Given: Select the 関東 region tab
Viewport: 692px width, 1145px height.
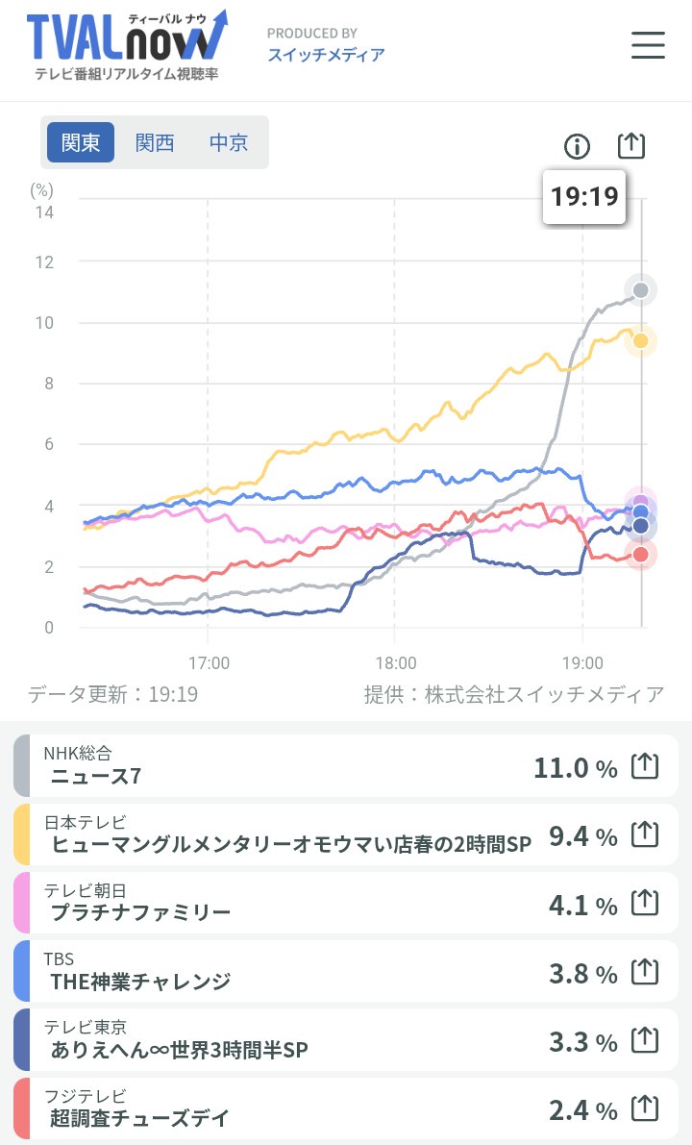Looking at the screenshot, I should 81,143.
